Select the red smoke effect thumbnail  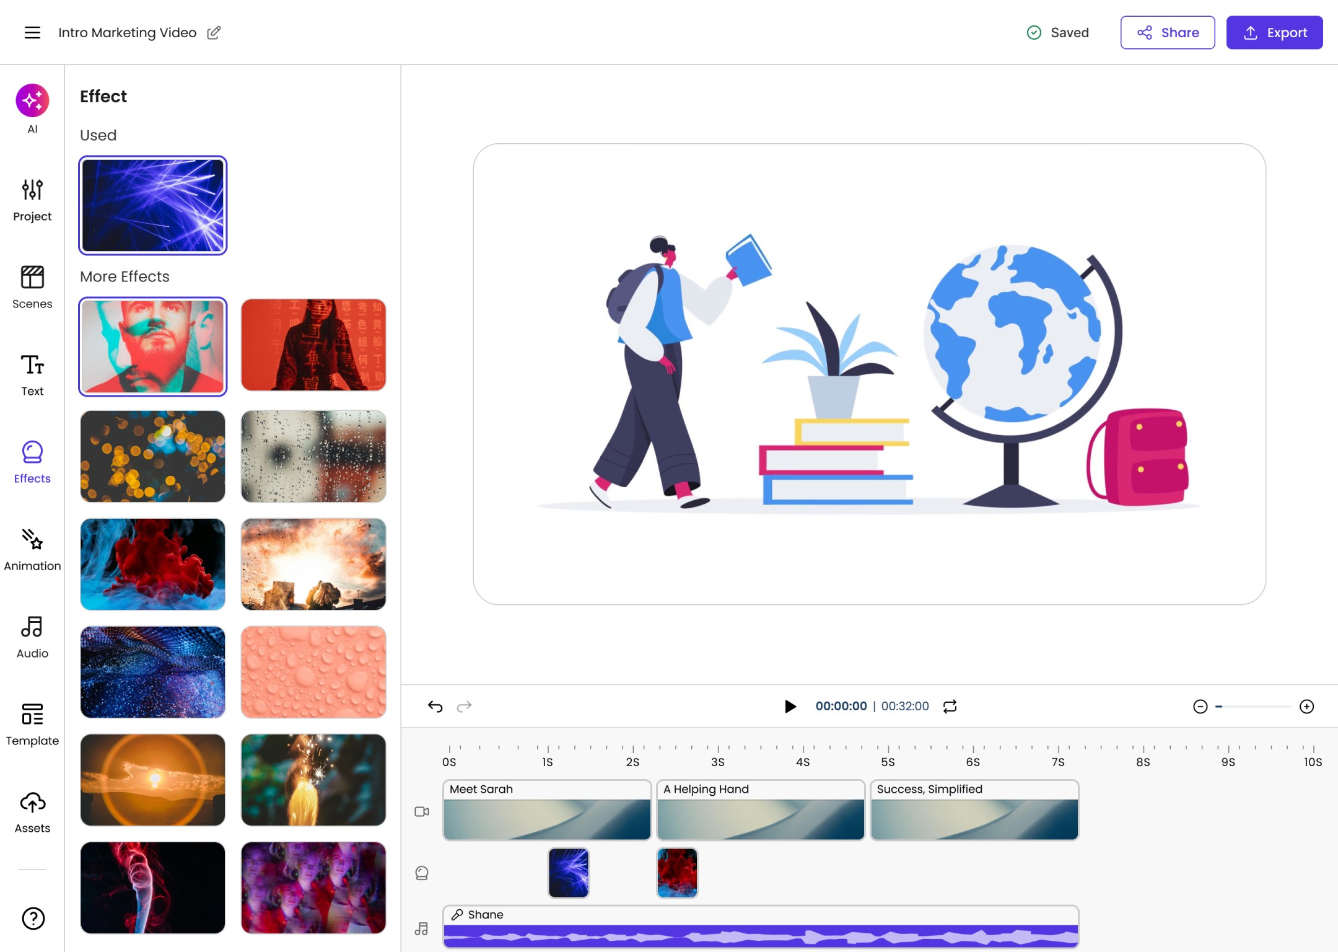(152, 563)
